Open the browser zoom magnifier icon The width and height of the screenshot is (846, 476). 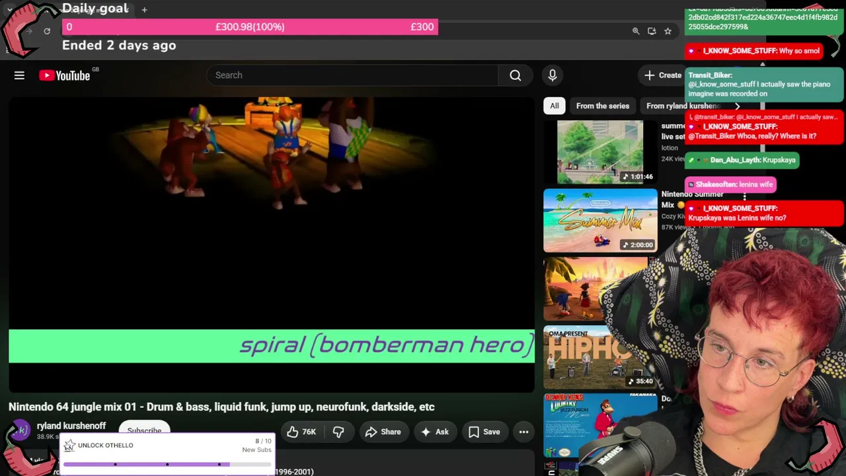pyautogui.click(x=636, y=31)
